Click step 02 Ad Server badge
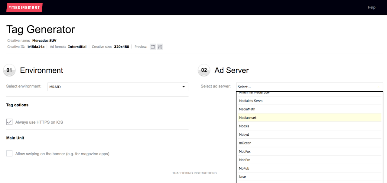387x183 pixels. (204, 70)
